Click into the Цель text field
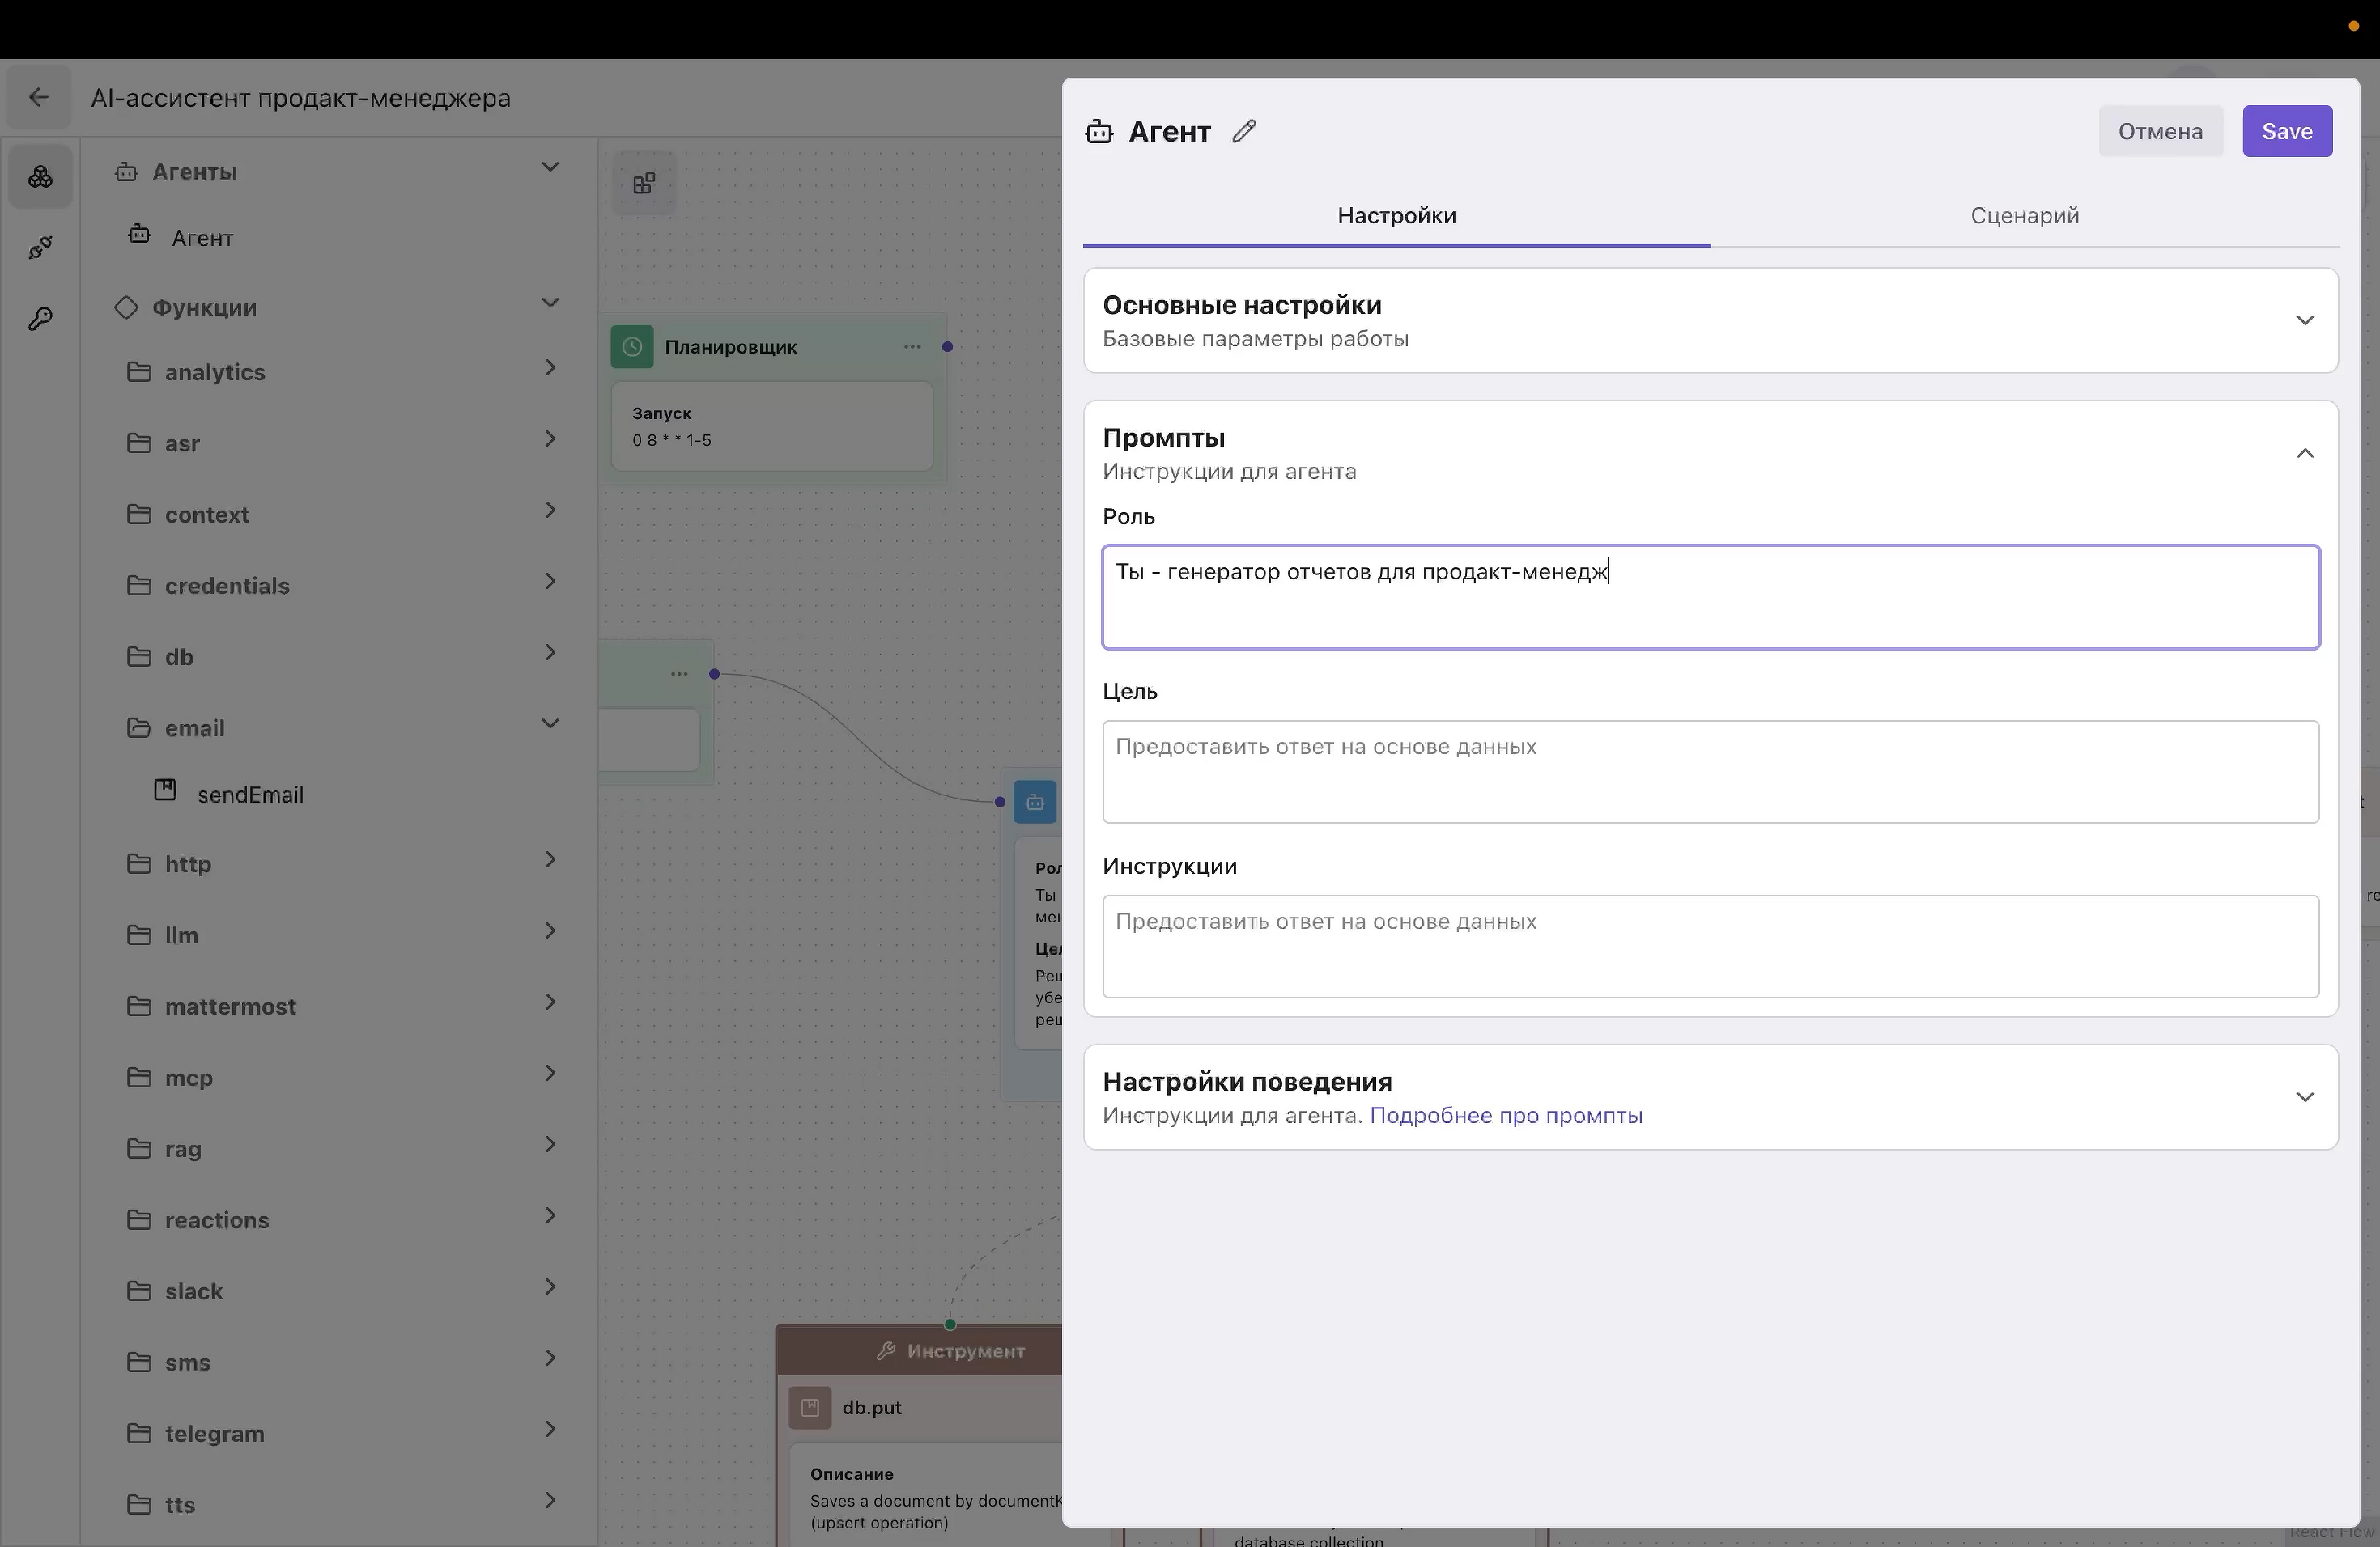Screen dimensions: 2380x1547 1710,772
